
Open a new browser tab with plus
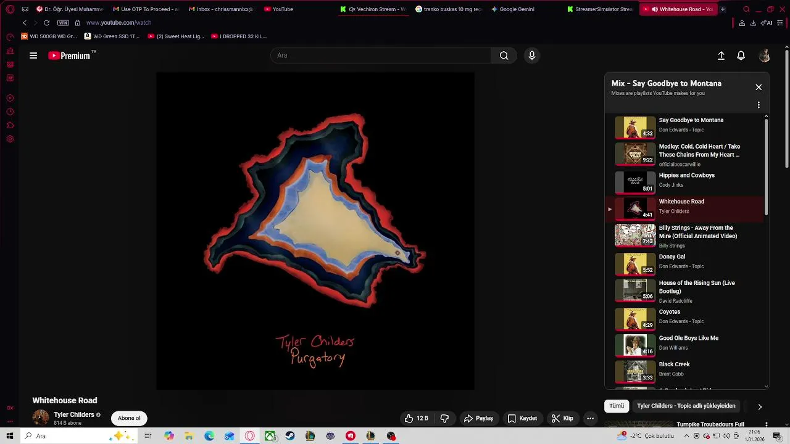click(723, 9)
